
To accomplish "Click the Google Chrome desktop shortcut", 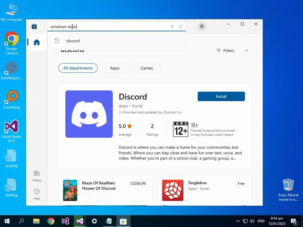I will (12, 43).
